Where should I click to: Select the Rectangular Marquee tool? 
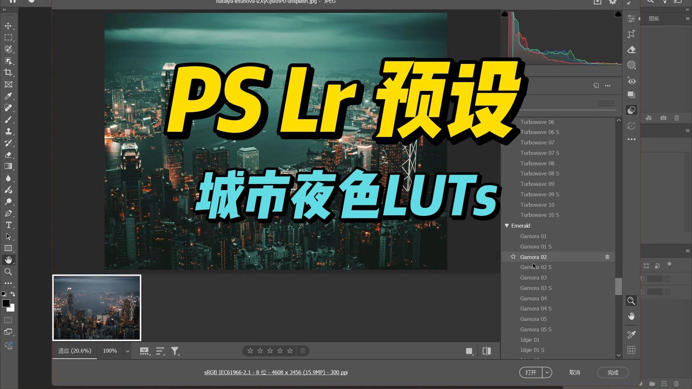tap(8, 38)
